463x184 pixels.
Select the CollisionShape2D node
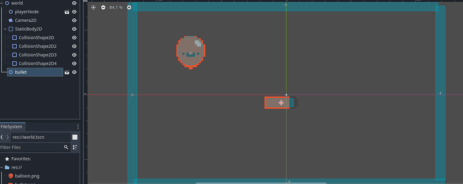[36, 38]
